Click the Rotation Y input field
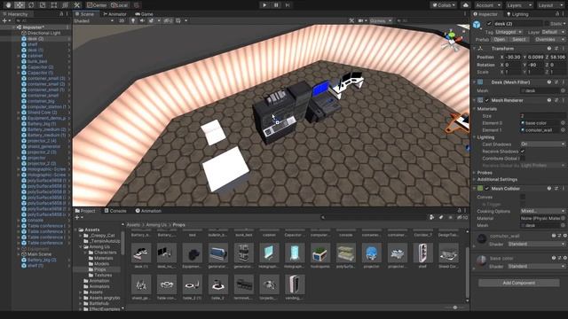 535,65
